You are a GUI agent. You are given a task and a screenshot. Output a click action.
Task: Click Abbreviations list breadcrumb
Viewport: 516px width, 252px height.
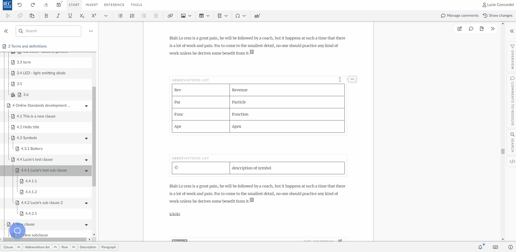(37, 247)
